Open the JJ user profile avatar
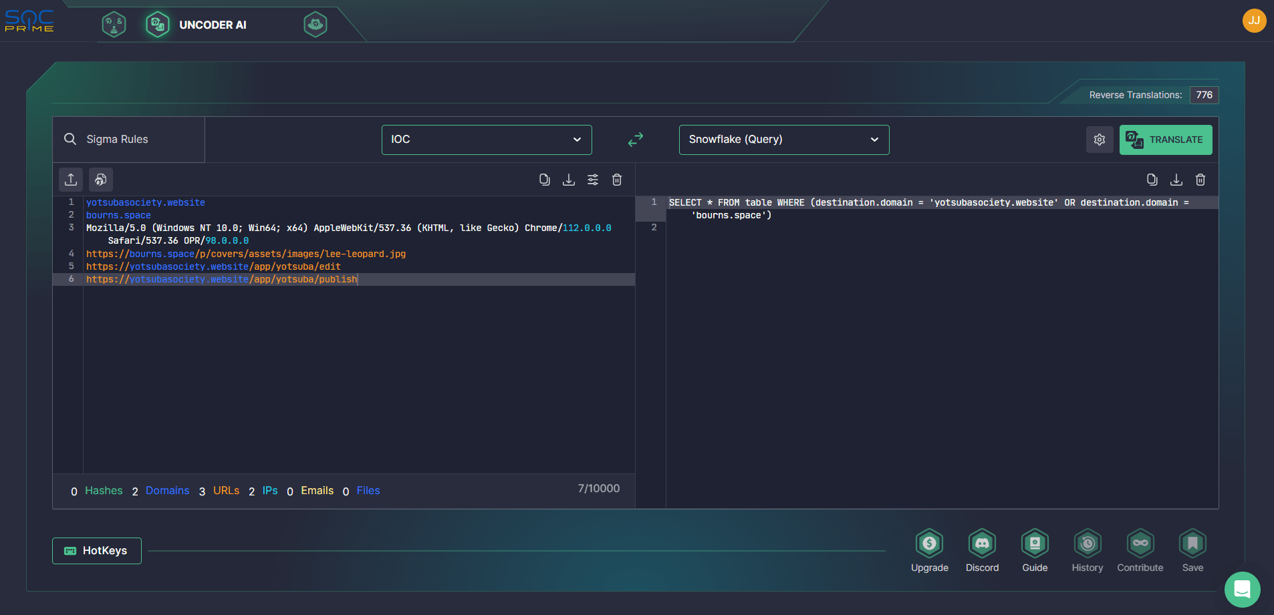This screenshot has width=1274, height=615. click(1254, 21)
